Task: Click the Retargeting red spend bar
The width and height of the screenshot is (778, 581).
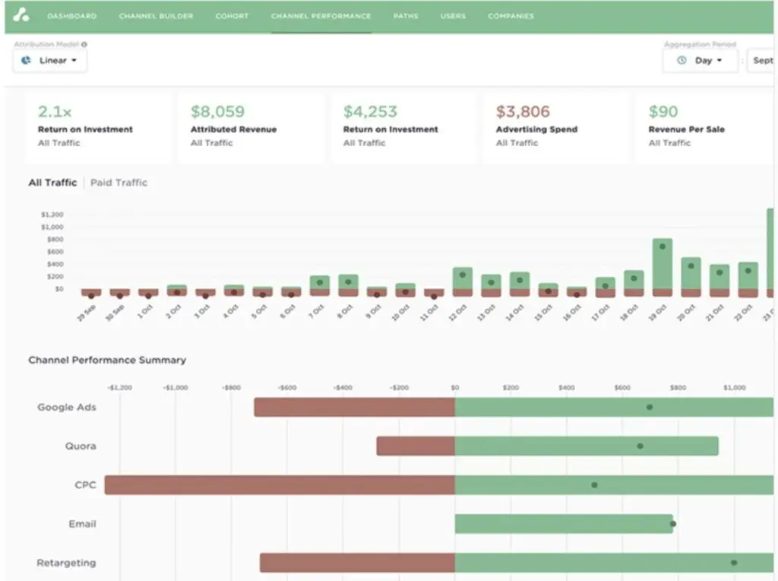Action: pyautogui.click(x=357, y=563)
